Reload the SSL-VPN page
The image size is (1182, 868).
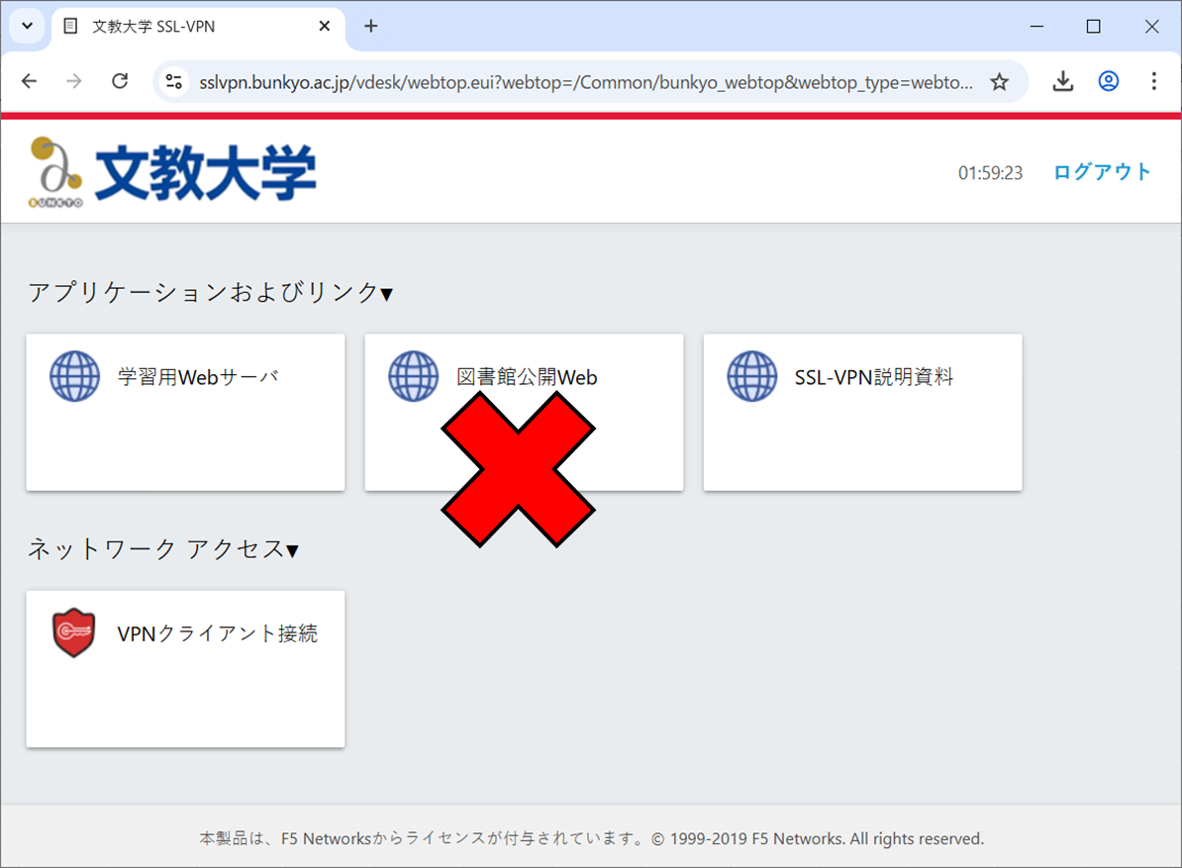tap(120, 81)
